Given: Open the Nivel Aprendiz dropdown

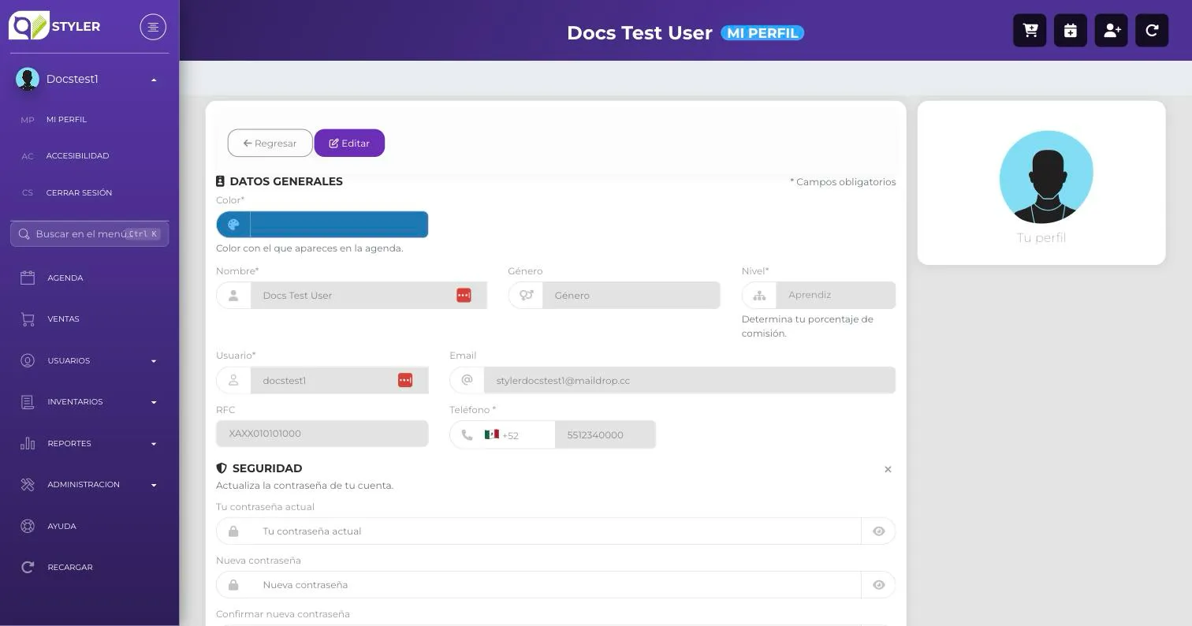Looking at the screenshot, I should coord(836,295).
